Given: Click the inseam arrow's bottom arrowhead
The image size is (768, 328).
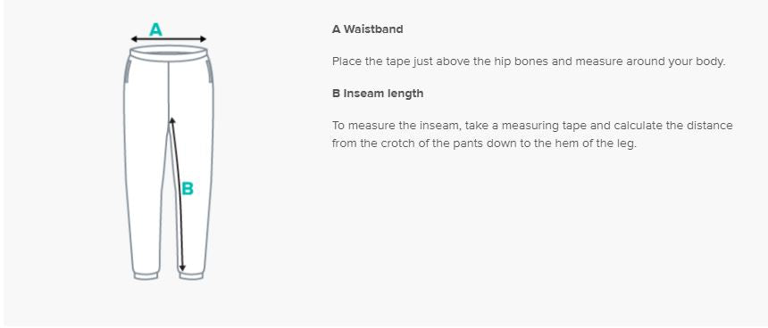Looking at the screenshot, I should 182,268.
